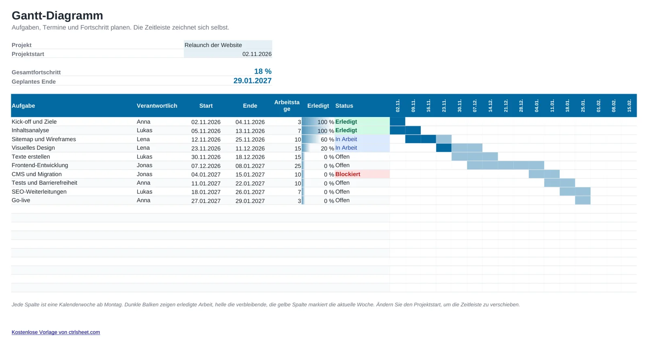Select the subtitle Aufgaben, Termine und Fortschritt planen

pyautogui.click(x=120, y=28)
